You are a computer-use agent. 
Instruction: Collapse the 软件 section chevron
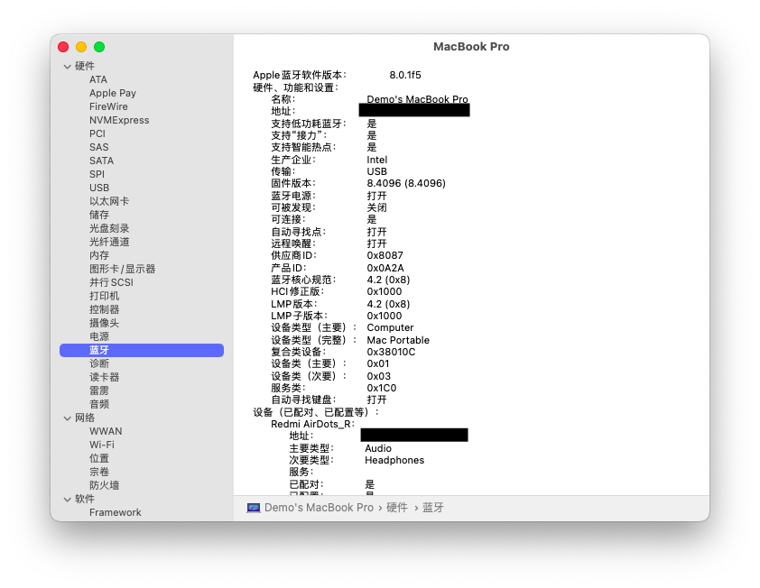[68, 500]
